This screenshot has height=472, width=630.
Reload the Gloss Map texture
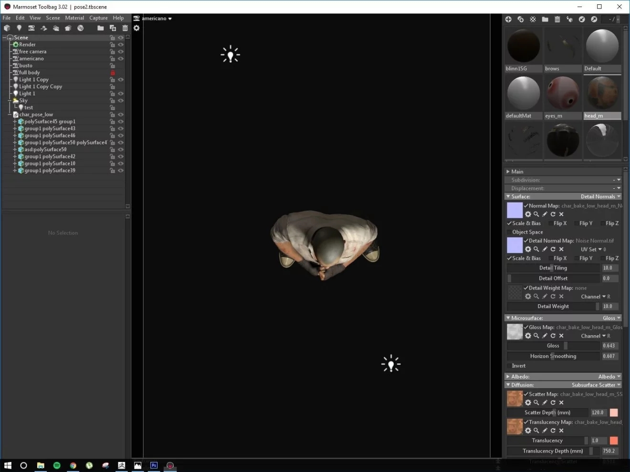[553, 336]
